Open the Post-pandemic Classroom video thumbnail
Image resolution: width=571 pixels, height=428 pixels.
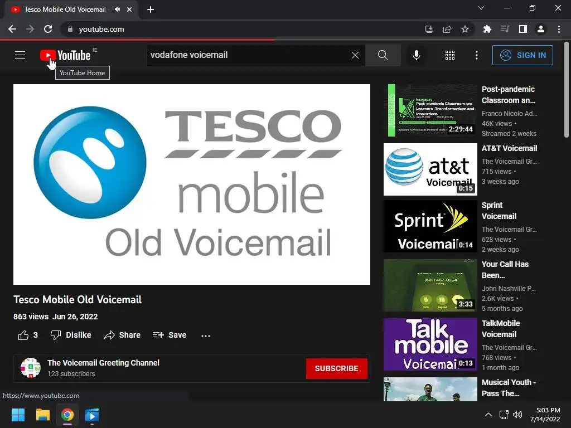(430, 110)
